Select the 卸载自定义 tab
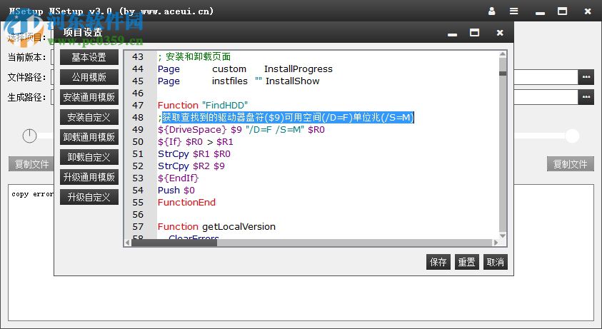The image size is (602, 329). coord(89,157)
